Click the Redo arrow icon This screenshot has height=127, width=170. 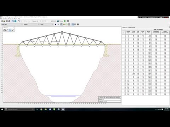[x=29, y=21]
